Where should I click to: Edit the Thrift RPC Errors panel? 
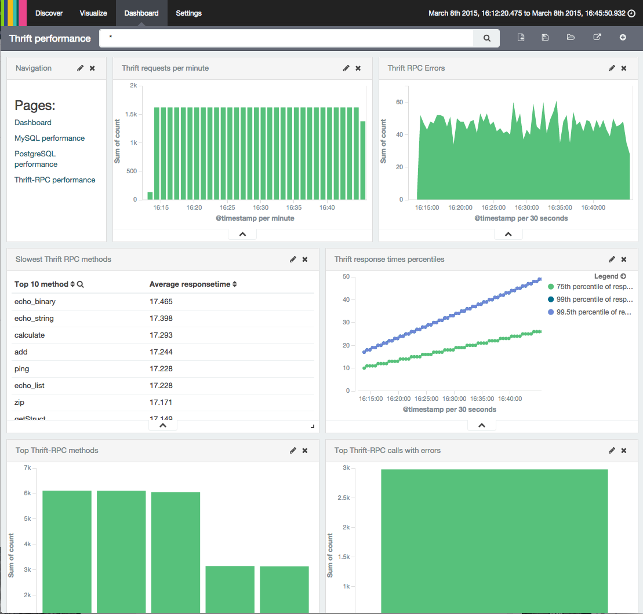coord(612,68)
